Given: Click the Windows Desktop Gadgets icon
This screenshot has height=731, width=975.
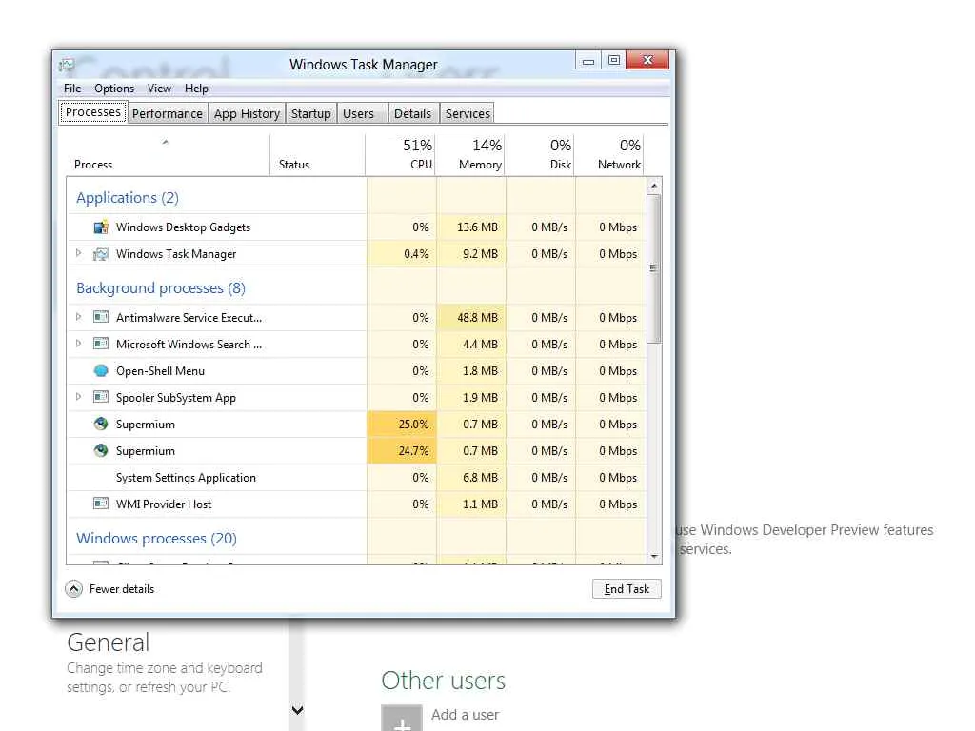Looking at the screenshot, I should coord(101,227).
